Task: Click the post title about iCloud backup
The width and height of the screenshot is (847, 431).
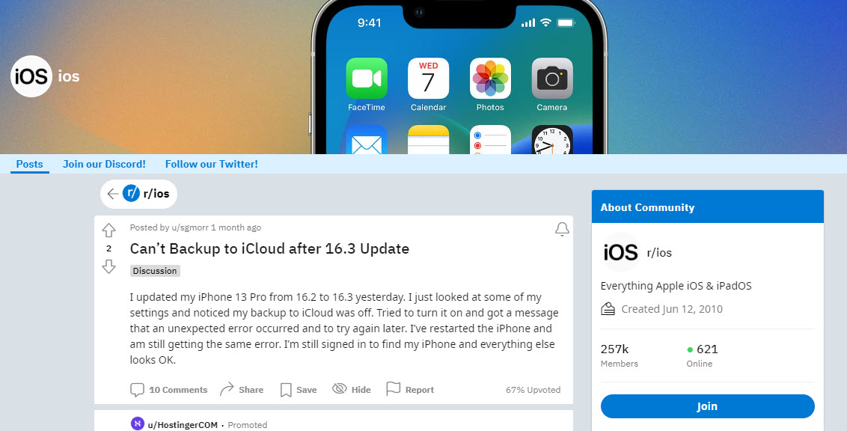Action: coord(269,248)
